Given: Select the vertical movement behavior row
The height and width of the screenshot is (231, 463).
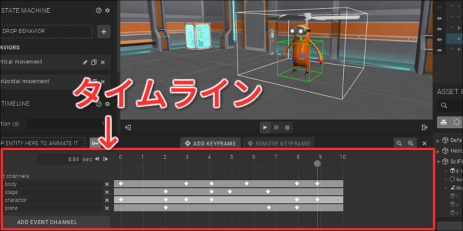Looking at the screenshot, I should [55, 62].
